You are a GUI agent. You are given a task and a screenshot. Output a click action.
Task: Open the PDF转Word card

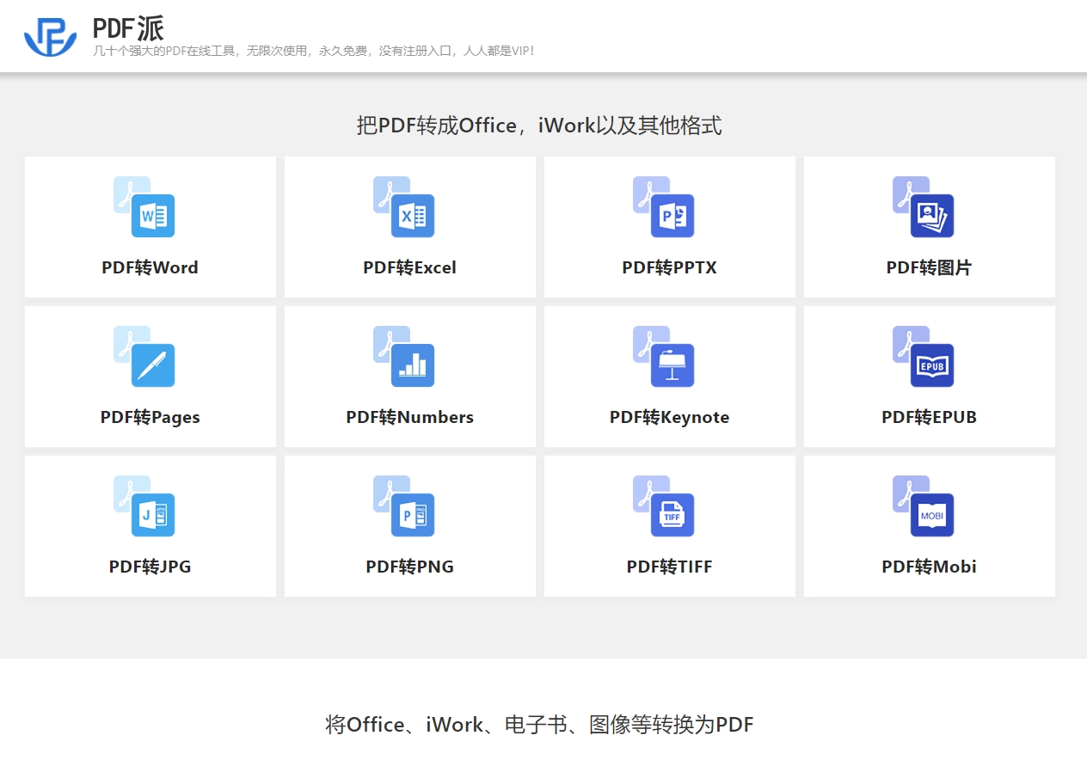coord(150,227)
